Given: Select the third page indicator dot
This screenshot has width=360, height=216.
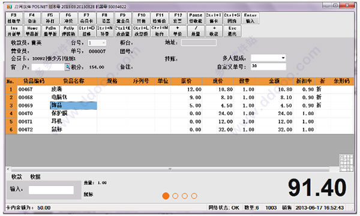Looking at the screenshot, I should [x=185, y=196].
